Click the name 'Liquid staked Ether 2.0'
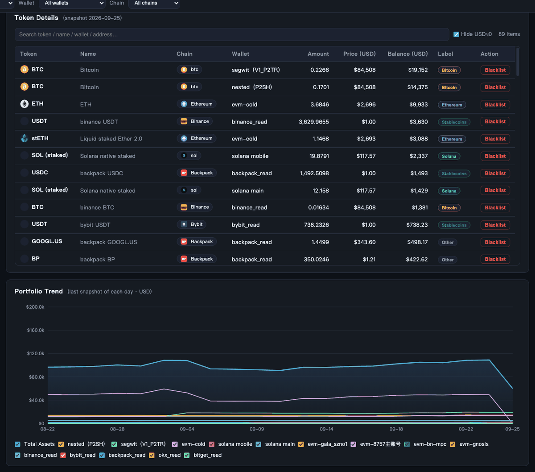 click(x=111, y=139)
